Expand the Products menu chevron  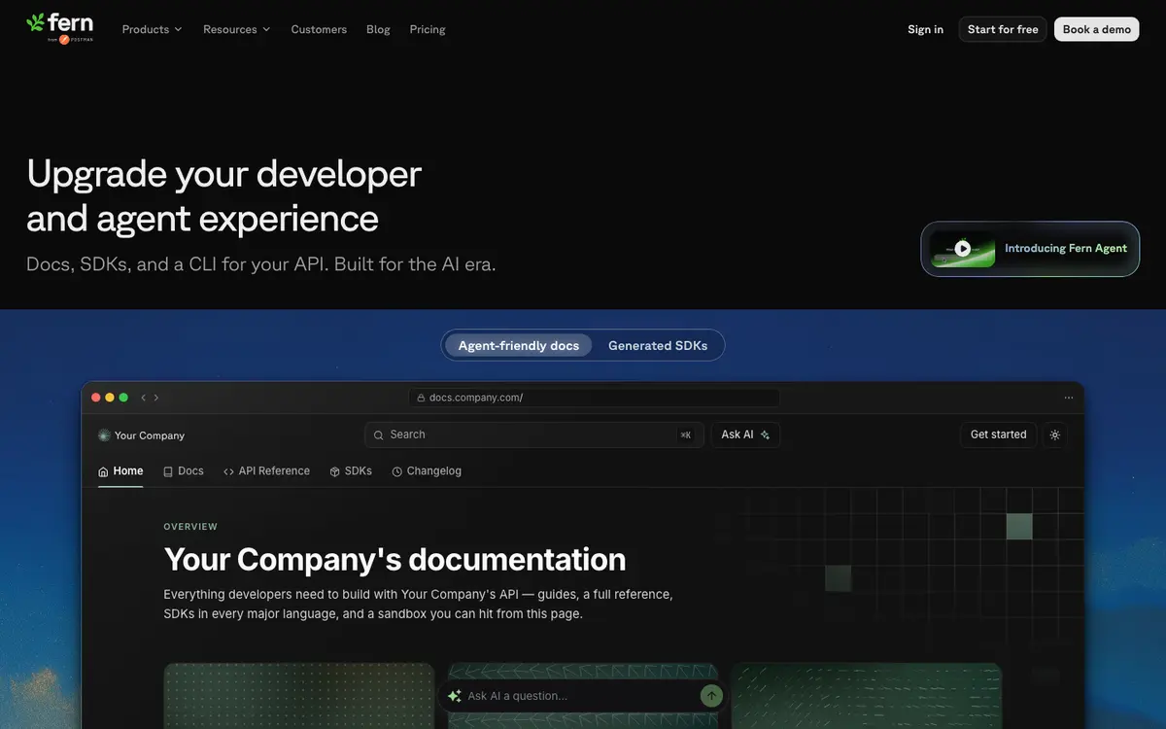[178, 30]
